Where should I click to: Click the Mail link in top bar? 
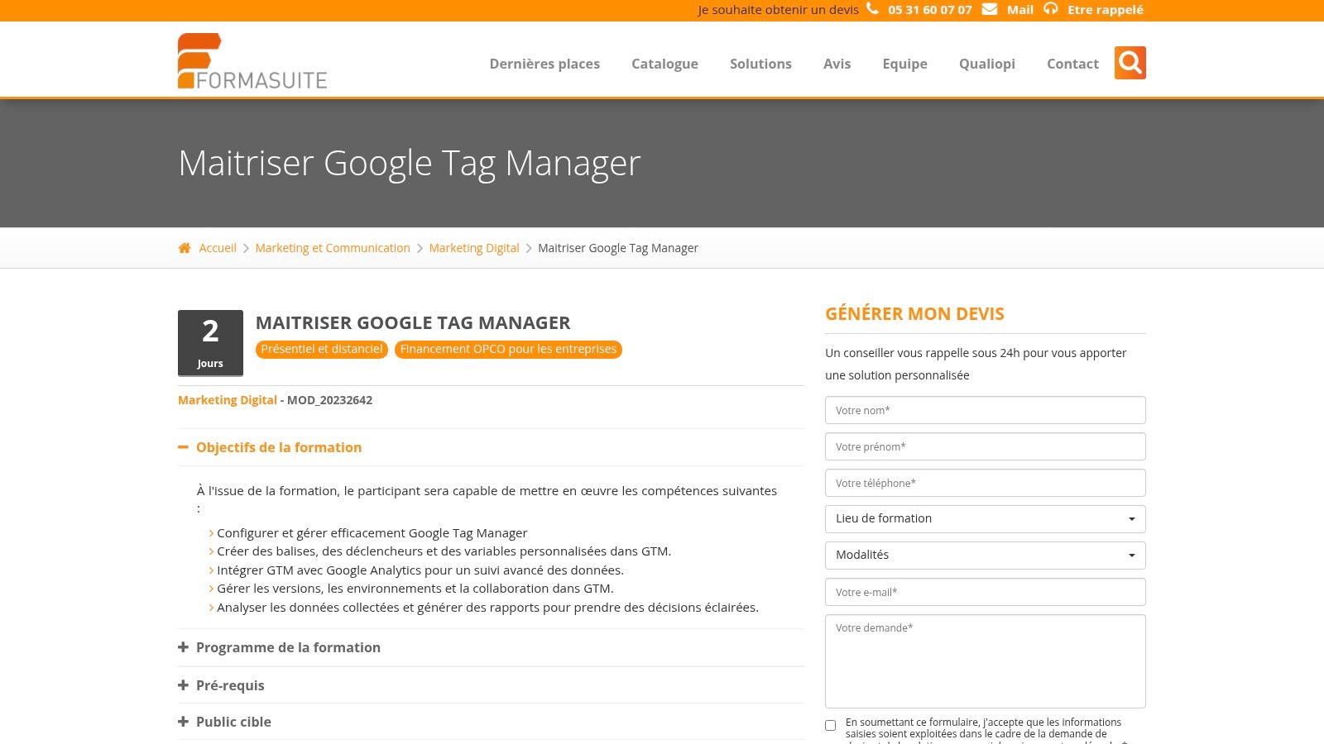[x=1019, y=10]
